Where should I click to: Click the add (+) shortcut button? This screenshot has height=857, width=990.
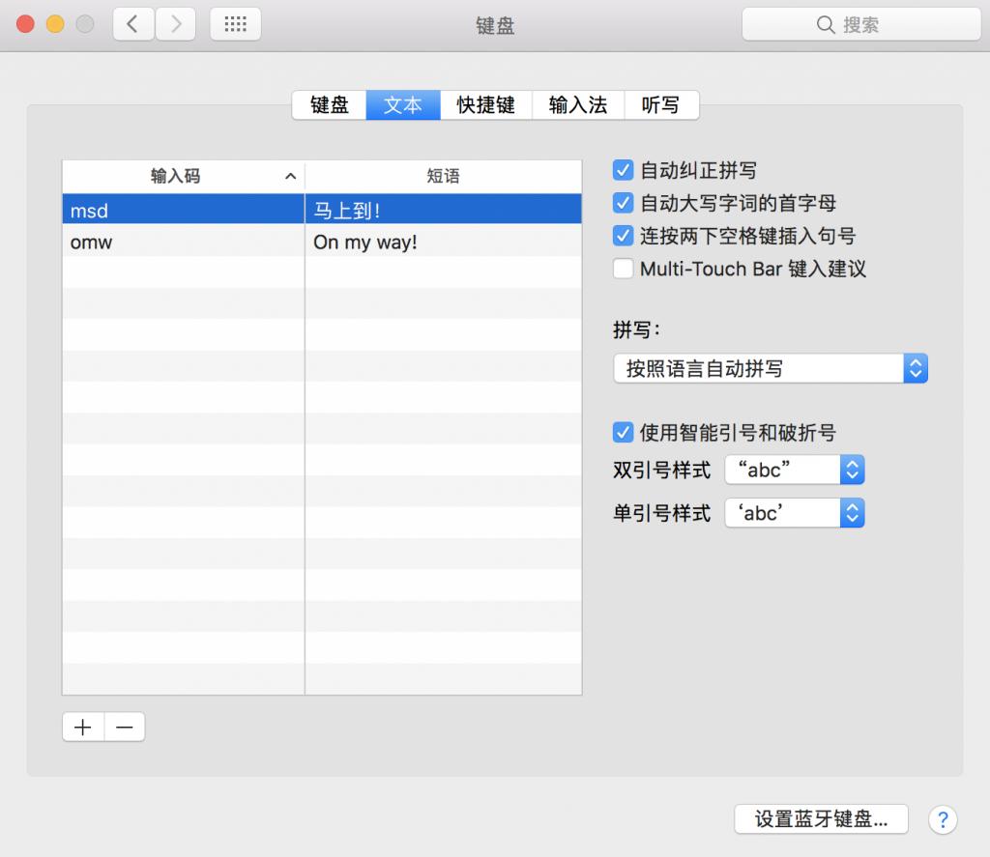pos(82,727)
